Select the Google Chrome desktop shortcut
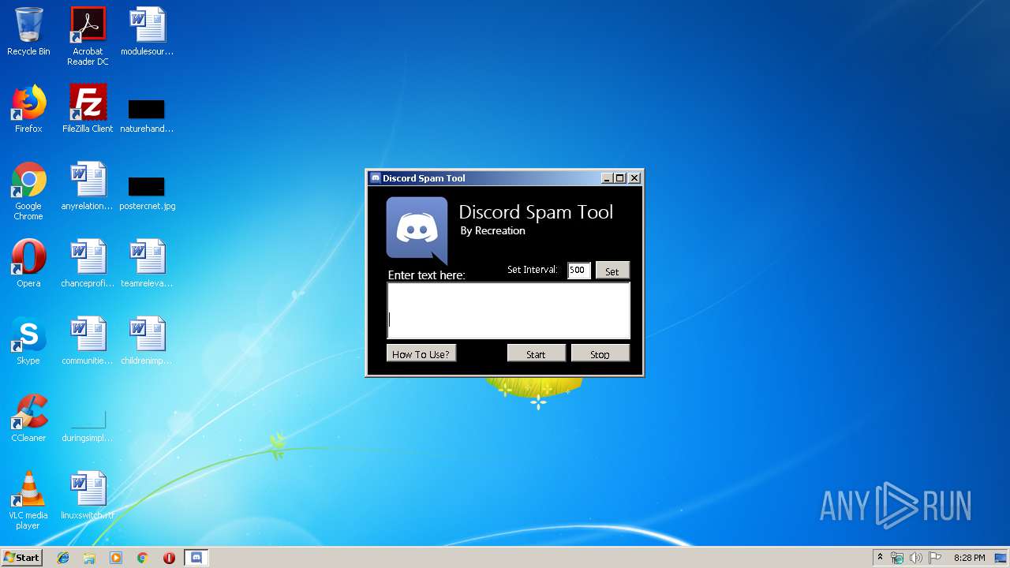 tap(28, 191)
